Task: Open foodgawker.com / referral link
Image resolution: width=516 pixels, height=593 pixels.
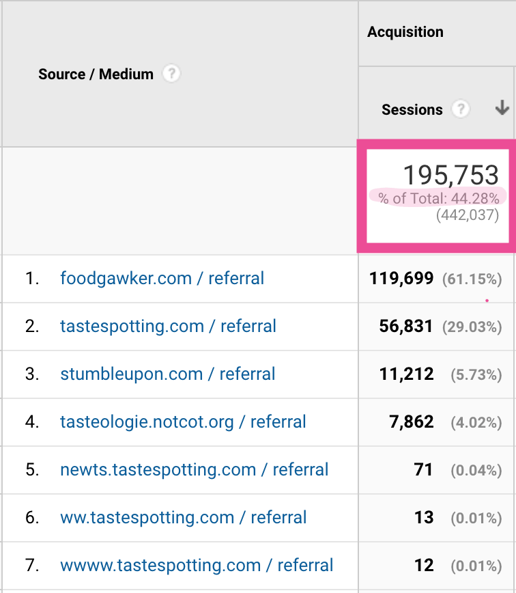Action: pos(162,278)
